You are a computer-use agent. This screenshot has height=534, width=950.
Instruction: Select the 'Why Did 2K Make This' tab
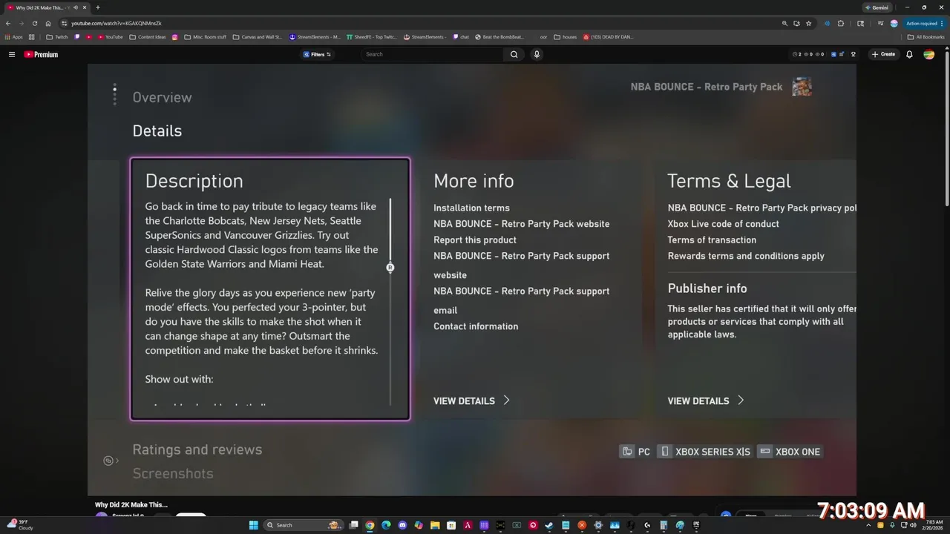click(x=46, y=7)
